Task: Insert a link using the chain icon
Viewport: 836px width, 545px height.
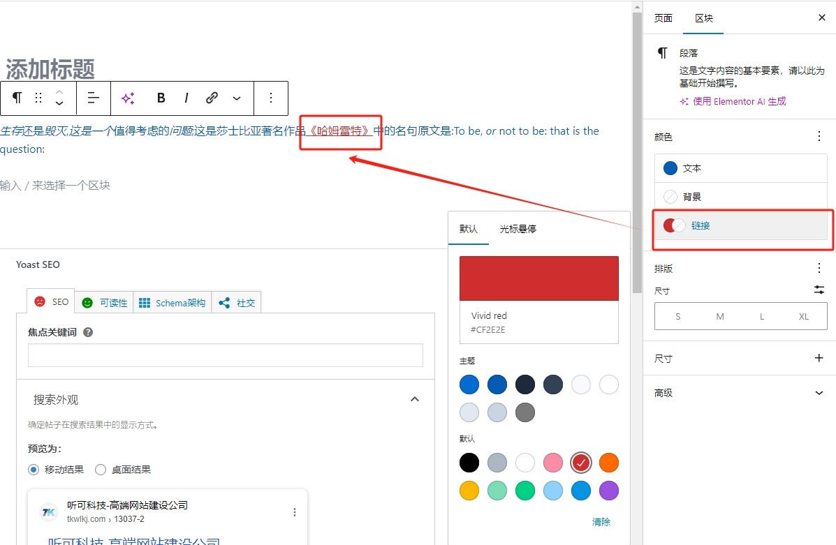Action: click(212, 98)
